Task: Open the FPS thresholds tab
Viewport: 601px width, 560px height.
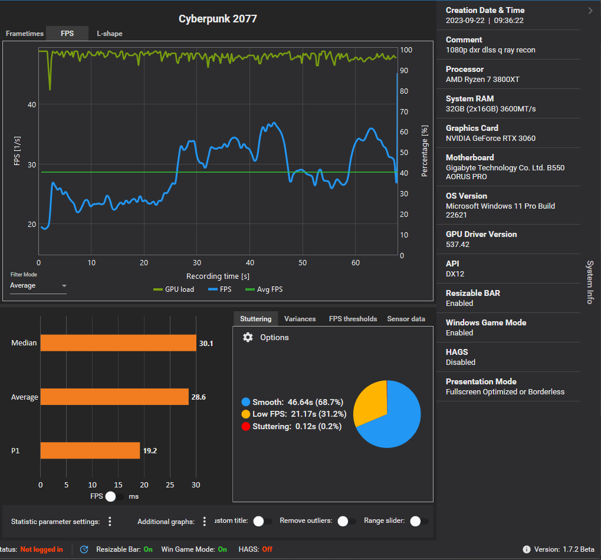Action: pos(353,319)
